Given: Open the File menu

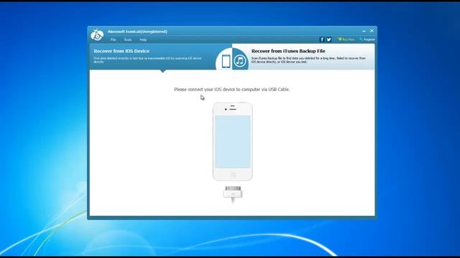Looking at the screenshot, I should pos(114,39).
